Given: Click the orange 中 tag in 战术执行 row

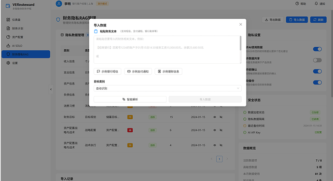Looking at the screenshot, I should [x=130, y=145].
